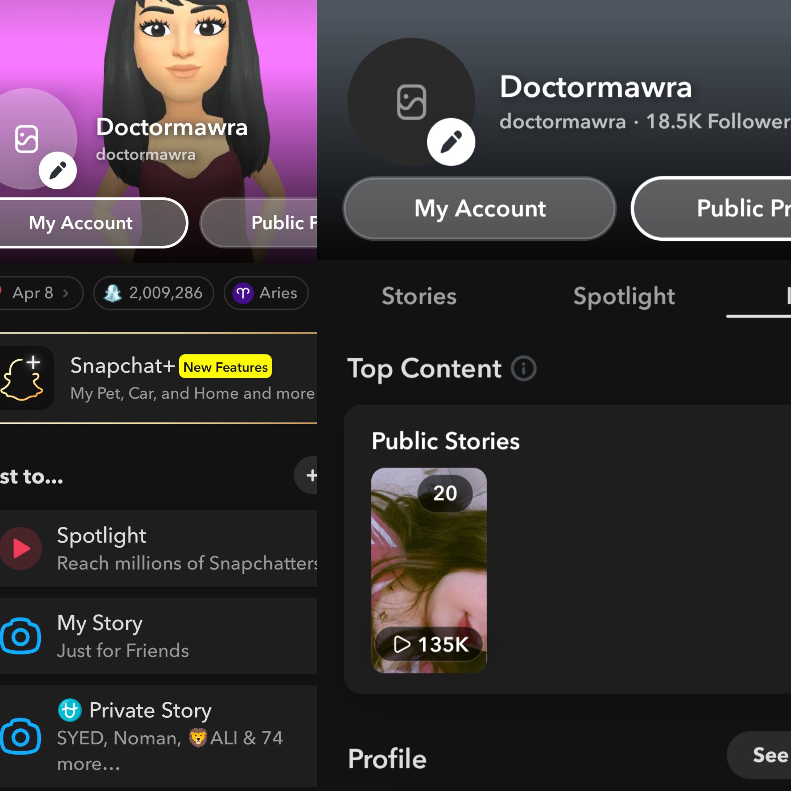The width and height of the screenshot is (791, 791).
Task: Tap the Aries zodiac symbol icon
Action: tap(243, 293)
